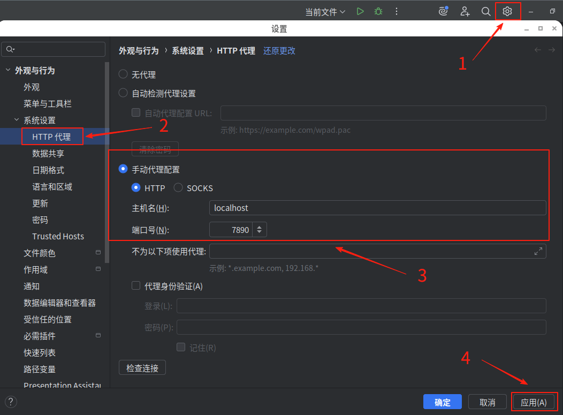The width and height of the screenshot is (563, 415).
Task: Start the debugger
Action: tap(378, 11)
